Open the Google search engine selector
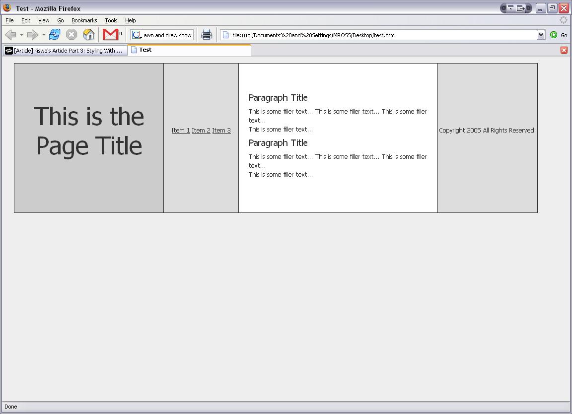Viewport: 572px width, 414px height. (x=137, y=35)
